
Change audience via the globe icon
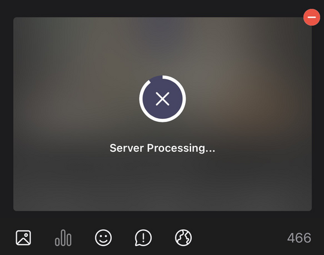pyautogui.click(x=183, y=238)
